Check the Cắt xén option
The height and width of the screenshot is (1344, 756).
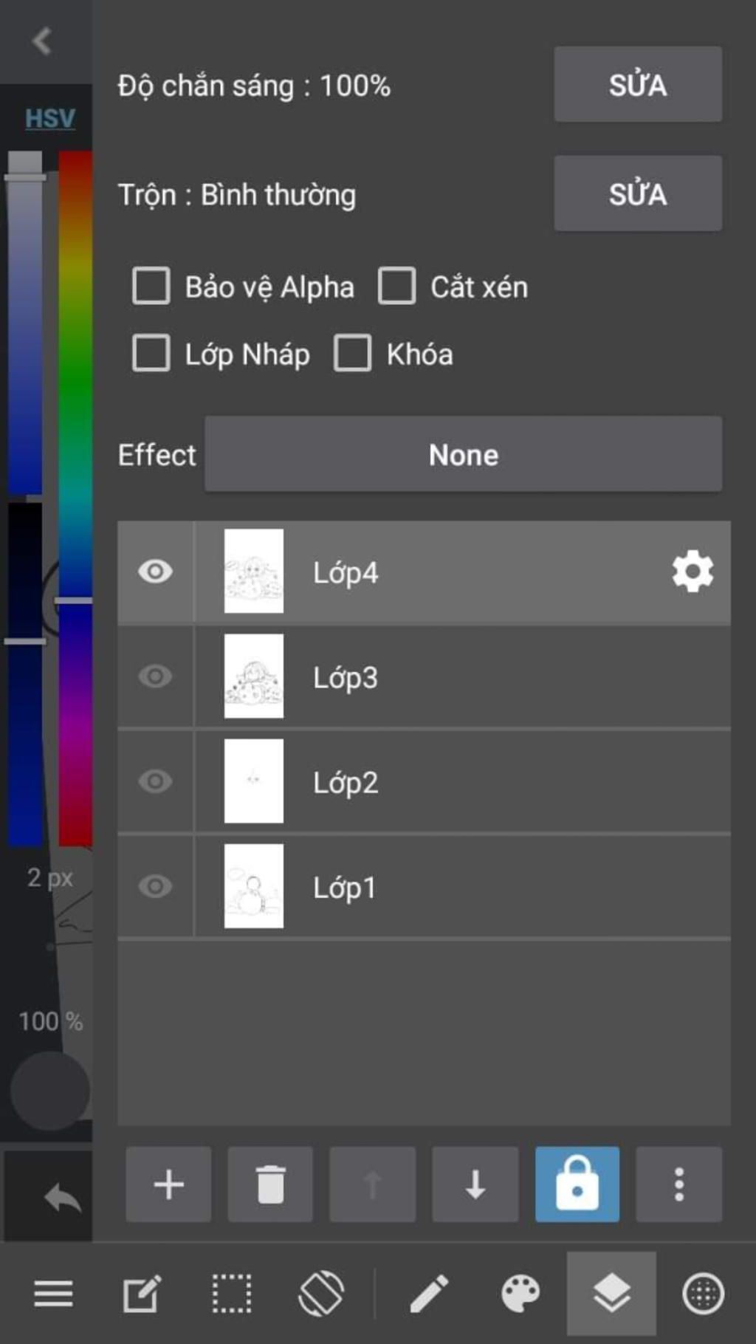[x=397, y=287]
